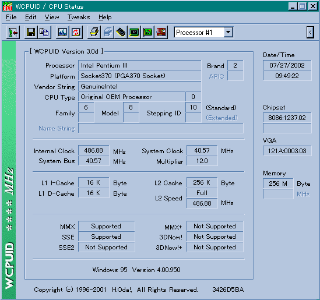Click the SSE Supported field
This screenshot has height=300, width=320.
(106, 237)
